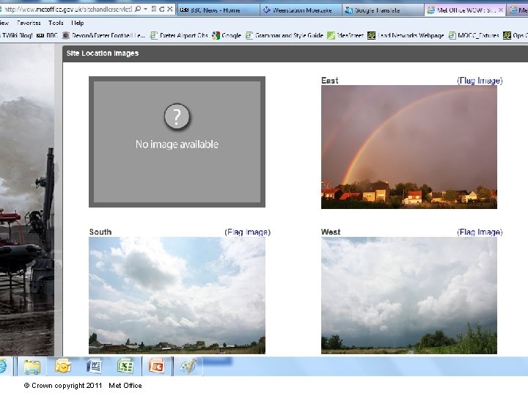This screenshot has height=396, width=528.
Task: Open the Favorites menu
Action: (x=29, y=23)
